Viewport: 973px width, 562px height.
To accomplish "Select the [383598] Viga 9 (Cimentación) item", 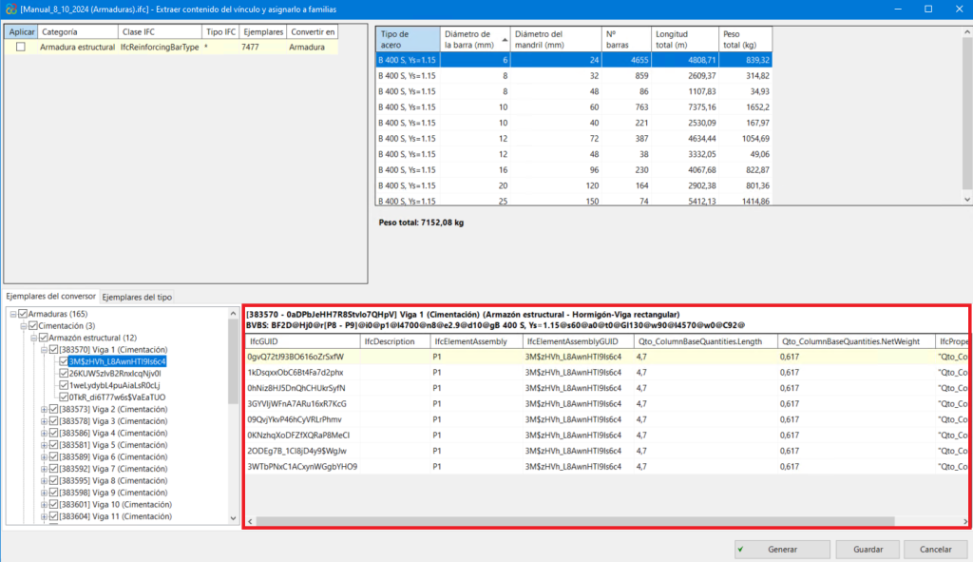I will 114,493.
